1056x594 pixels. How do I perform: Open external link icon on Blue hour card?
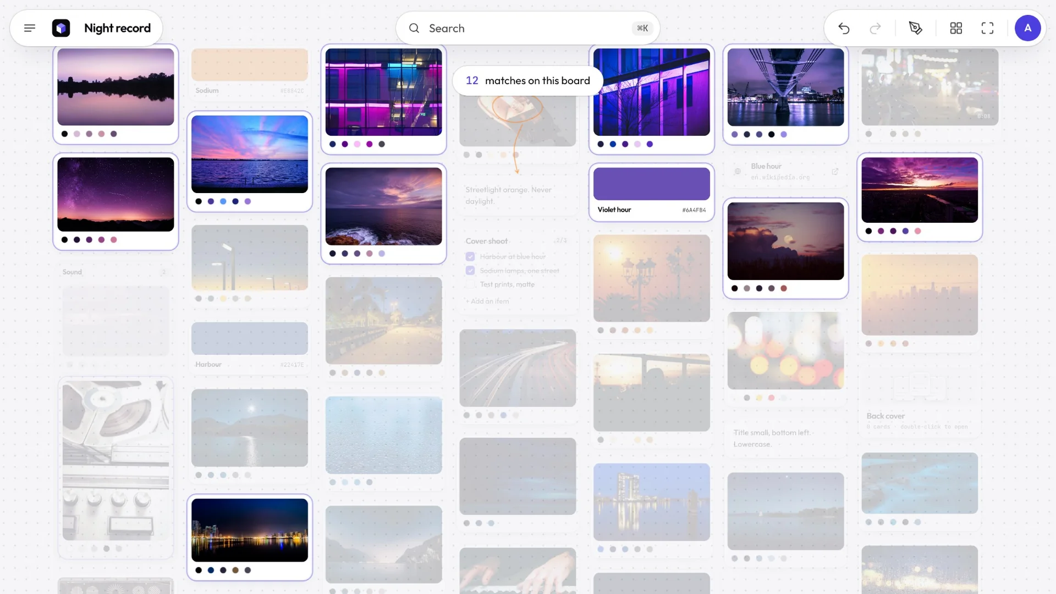tap(835, 172)
